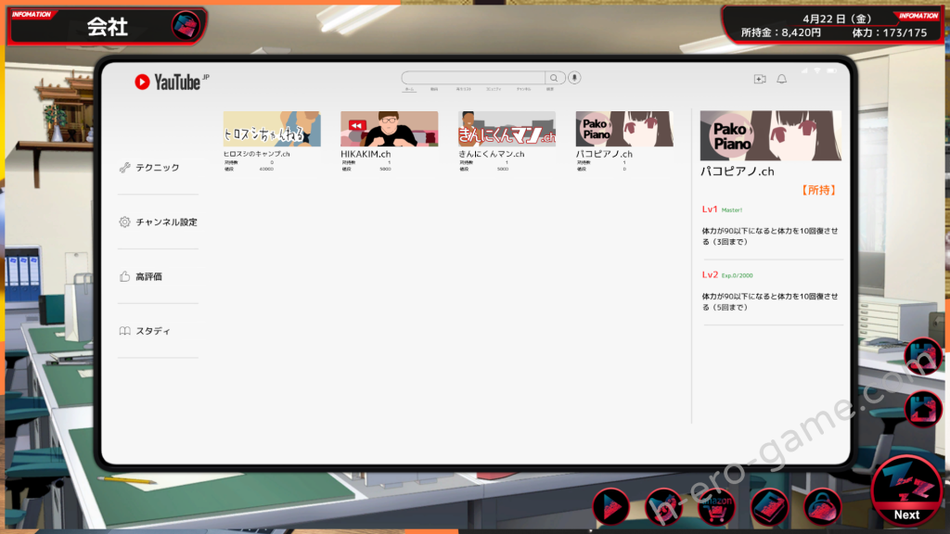This screenshot has height=534, width=950.
Task: Open the amazon shopping cart icon
Action: [x=716, y=506]
